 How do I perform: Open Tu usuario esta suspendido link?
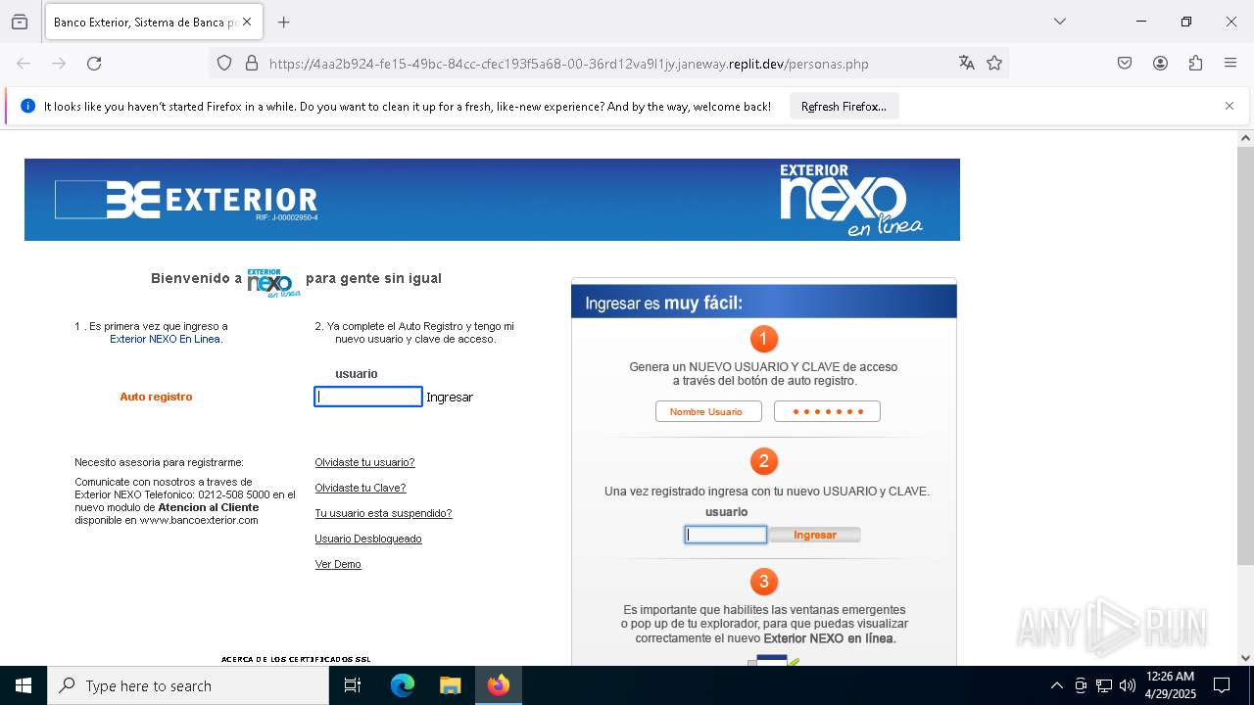click(383, 513)
